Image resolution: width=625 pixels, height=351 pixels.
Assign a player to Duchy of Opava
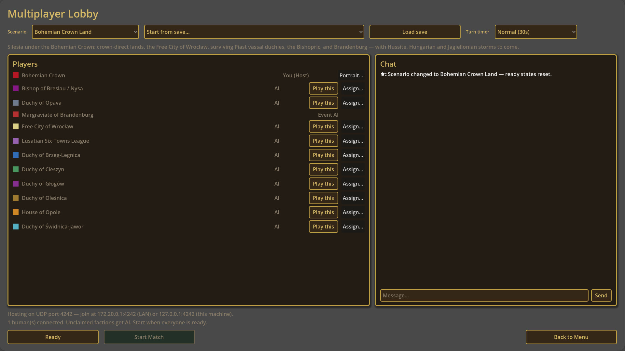[353, 103]
